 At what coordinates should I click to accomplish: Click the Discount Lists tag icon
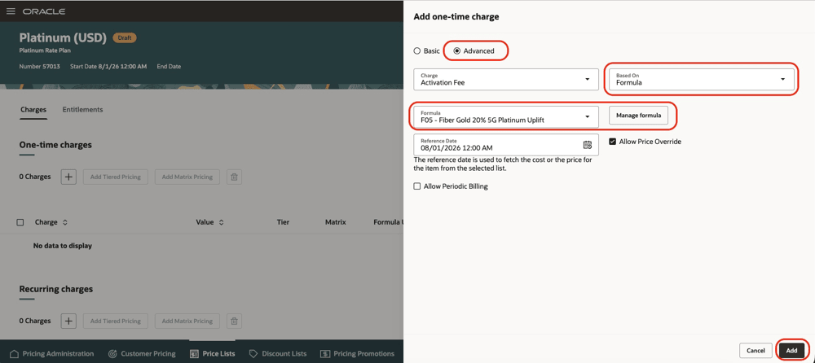(253, 354)
